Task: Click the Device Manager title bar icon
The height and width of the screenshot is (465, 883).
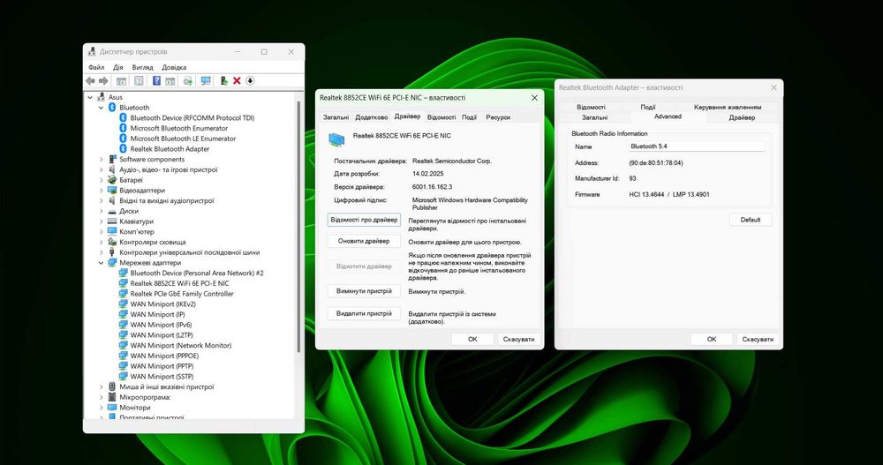Action: (x=92, y=52)
